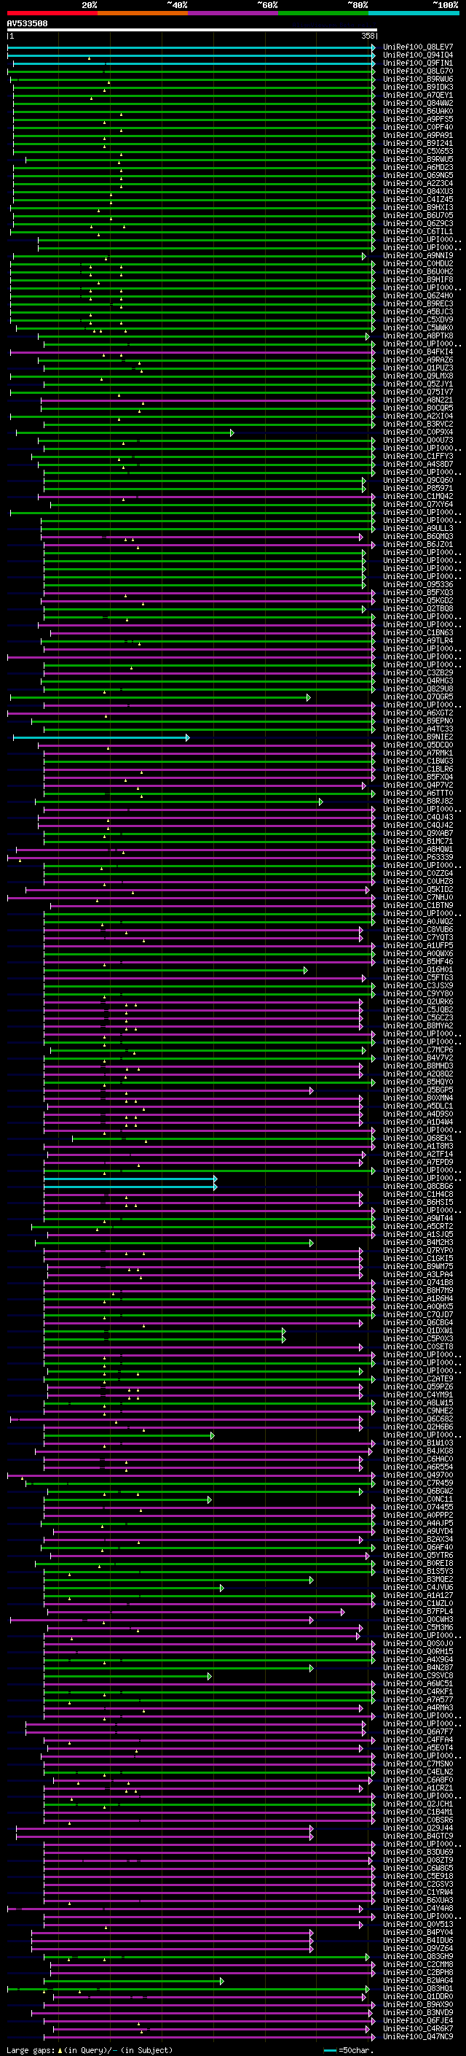Click the UniRef100_Q29J44 label
Image resolution: width=466 pixels, height=2056 pixels.
tap(417, 1828)
